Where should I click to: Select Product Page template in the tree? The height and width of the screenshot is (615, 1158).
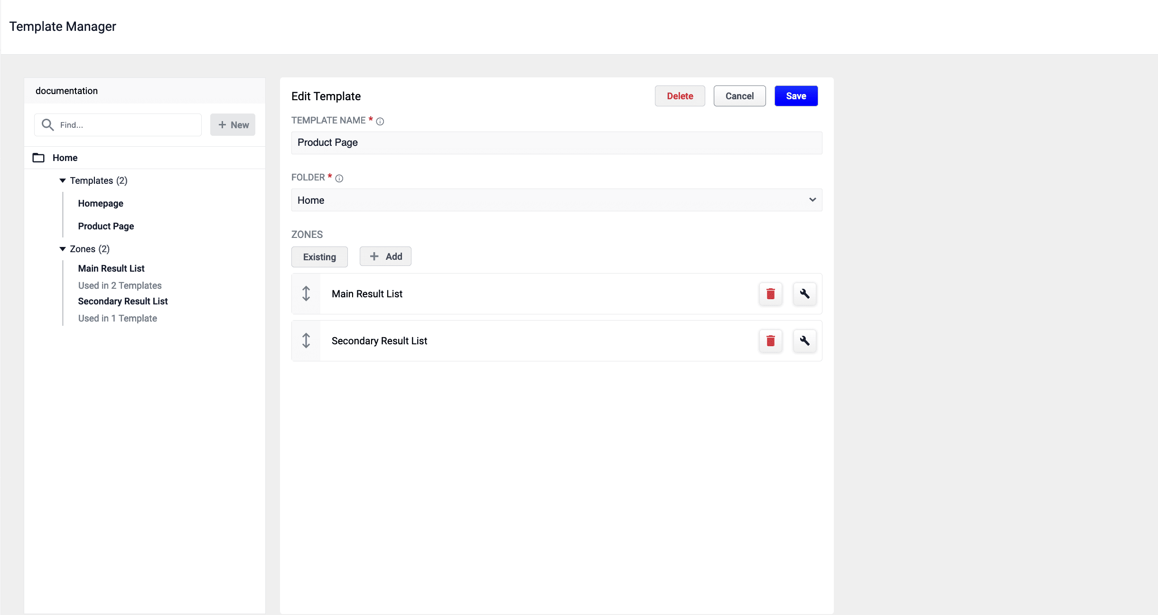[x=106, y=226]
